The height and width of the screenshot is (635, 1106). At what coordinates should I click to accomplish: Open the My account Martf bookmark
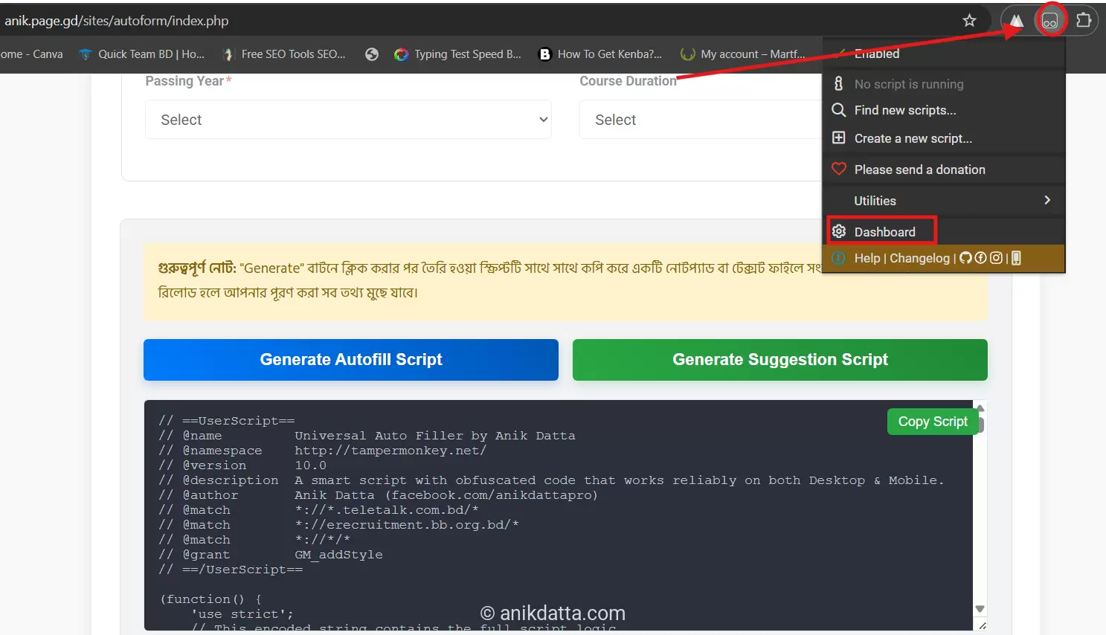pos(743,54)
